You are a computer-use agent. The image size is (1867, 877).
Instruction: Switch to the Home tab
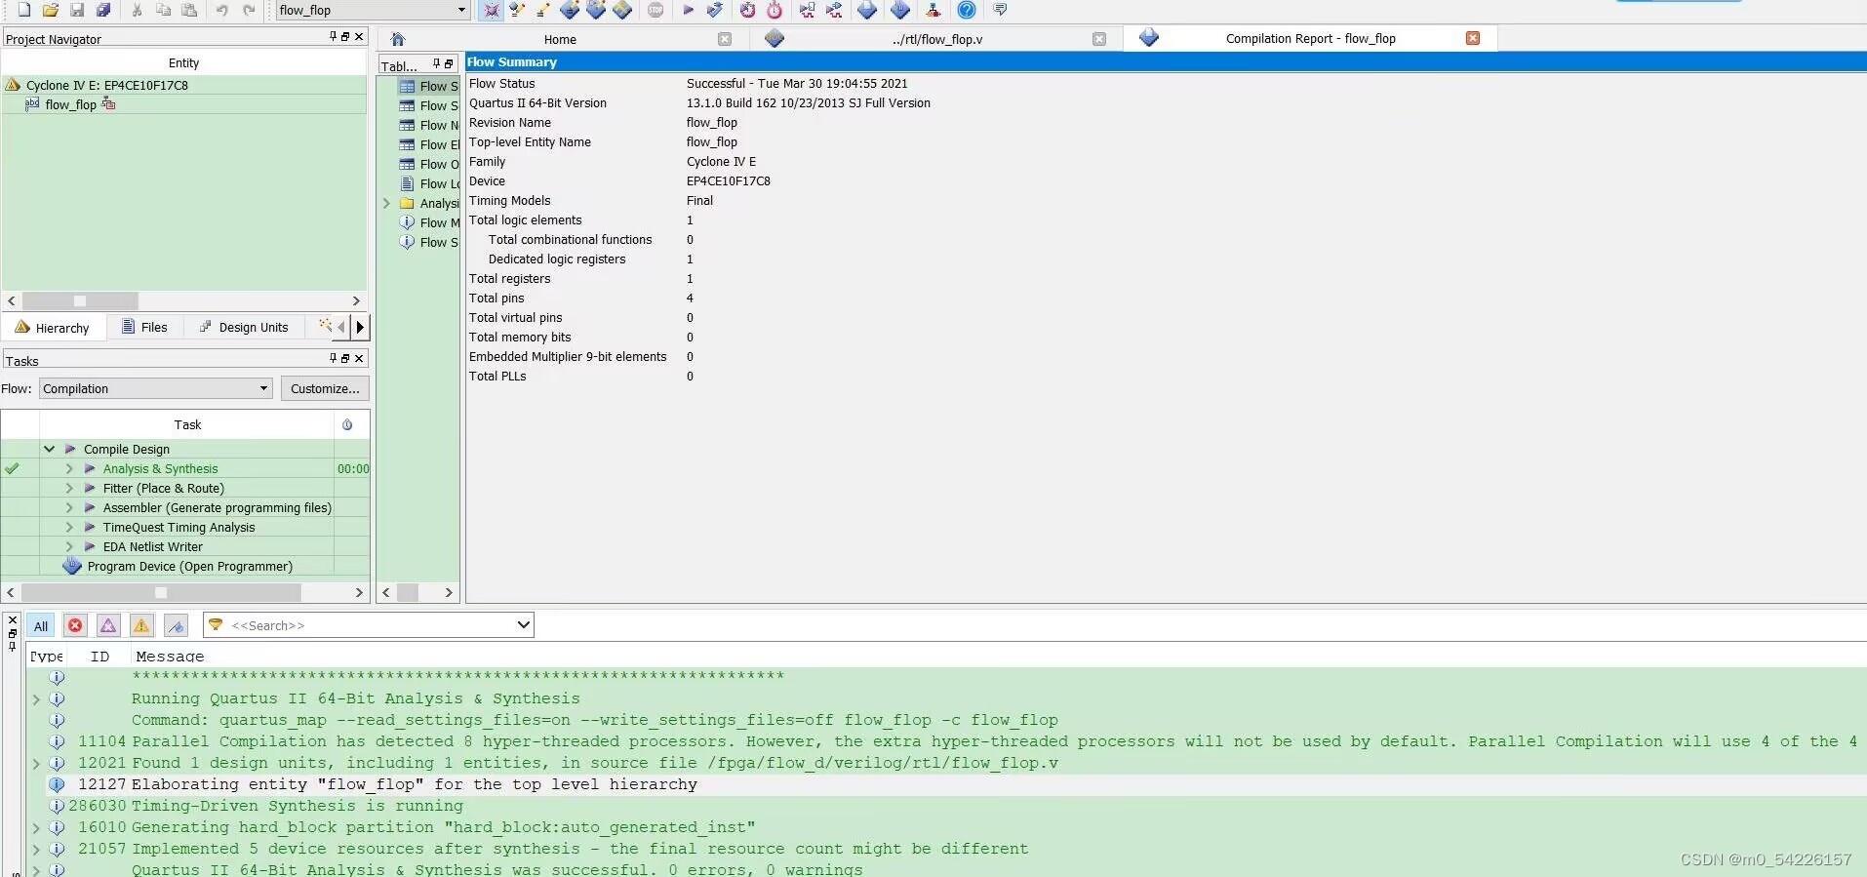coord(560,39)
